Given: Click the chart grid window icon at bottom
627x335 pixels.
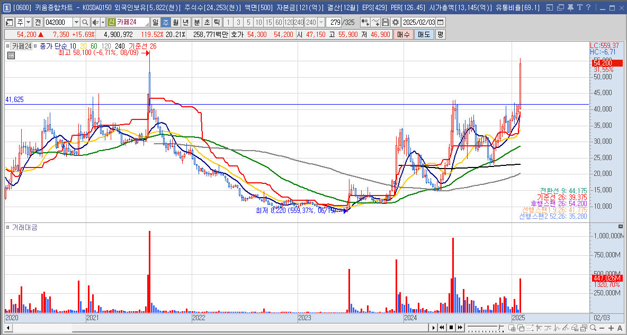Looking at the screenshot, I should [512, 328].
